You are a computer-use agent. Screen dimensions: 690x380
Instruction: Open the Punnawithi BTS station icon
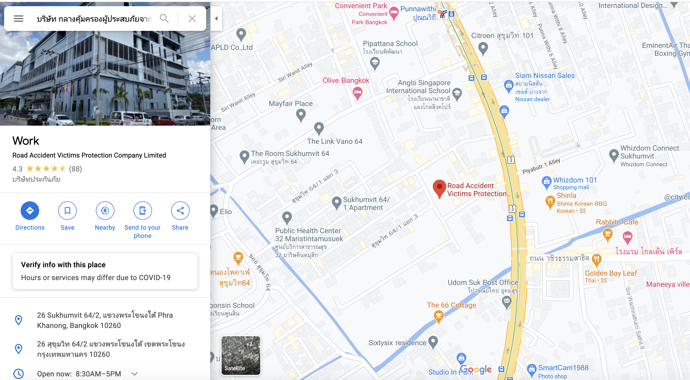(442, 14)
